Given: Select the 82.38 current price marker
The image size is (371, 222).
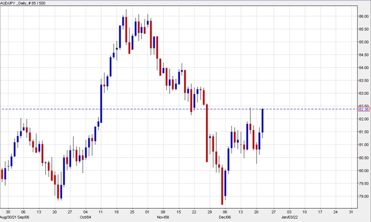Looking at the screenshot, I should [364, 109].
